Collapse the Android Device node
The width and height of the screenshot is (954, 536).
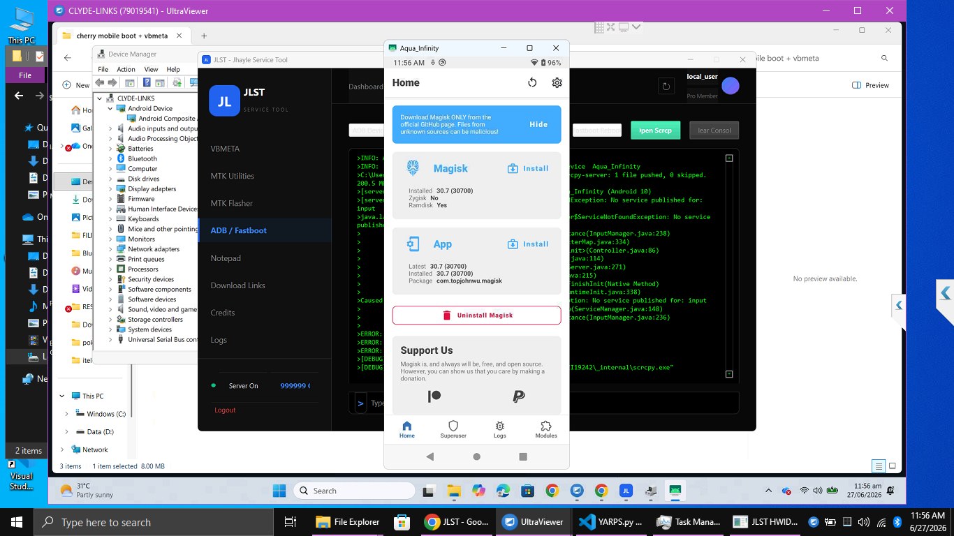click(110, 109)
